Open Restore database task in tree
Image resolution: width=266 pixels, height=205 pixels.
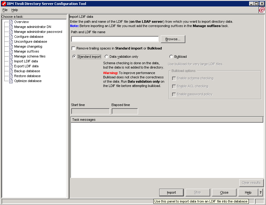click(27, 76)
